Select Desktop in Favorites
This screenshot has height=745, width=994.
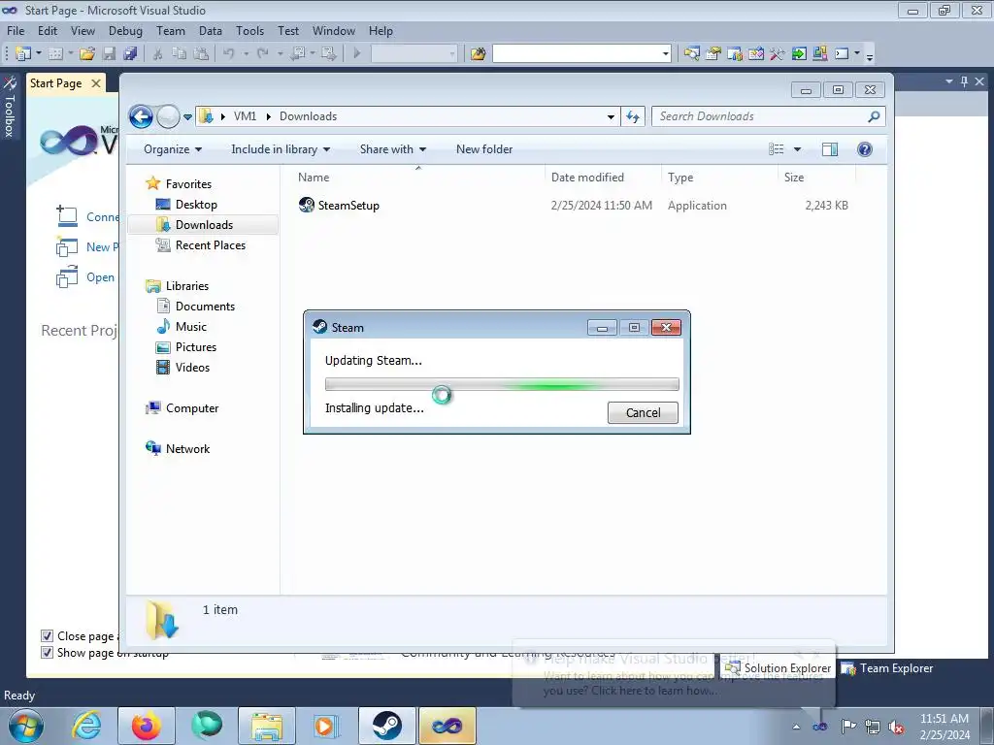[x=196, y=205]
